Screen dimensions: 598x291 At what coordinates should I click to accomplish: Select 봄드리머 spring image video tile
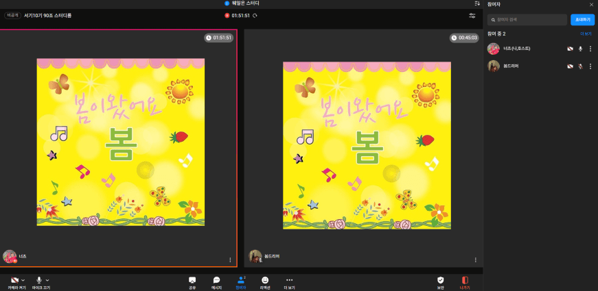(x=367, y=145)
